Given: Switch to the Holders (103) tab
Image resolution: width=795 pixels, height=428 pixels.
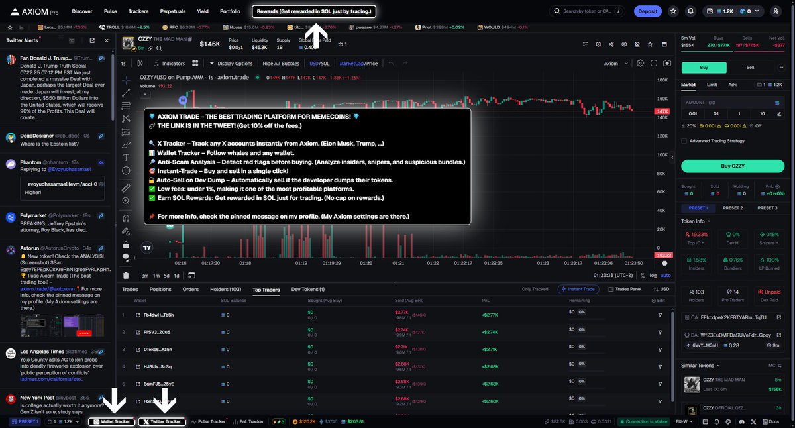Looking at the screenshot, I should click(225, 290).
